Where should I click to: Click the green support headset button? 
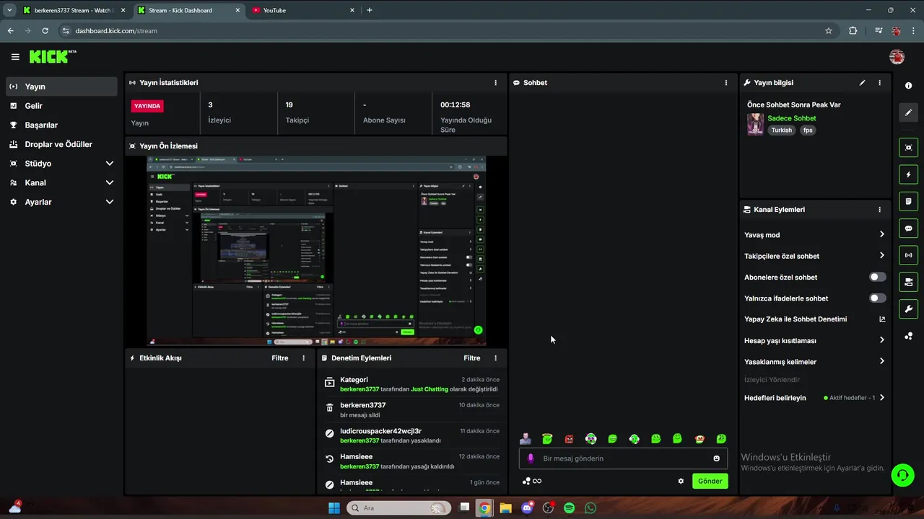[x=902, y=475]
